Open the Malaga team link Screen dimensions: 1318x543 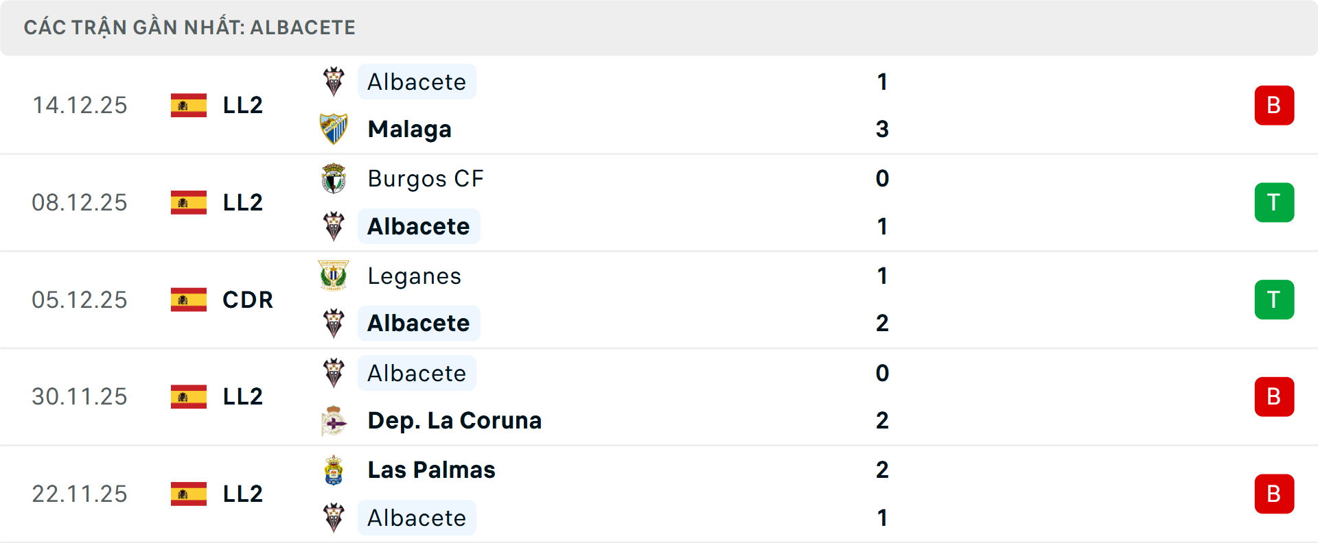coord(410,129)
